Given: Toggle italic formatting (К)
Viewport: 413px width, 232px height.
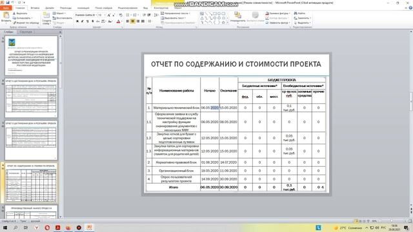Looking at the screenshot, I should point(83,21).
